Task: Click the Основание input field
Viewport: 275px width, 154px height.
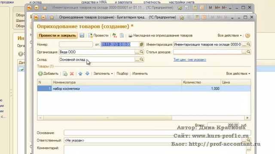Action: [x=157, y=133]
